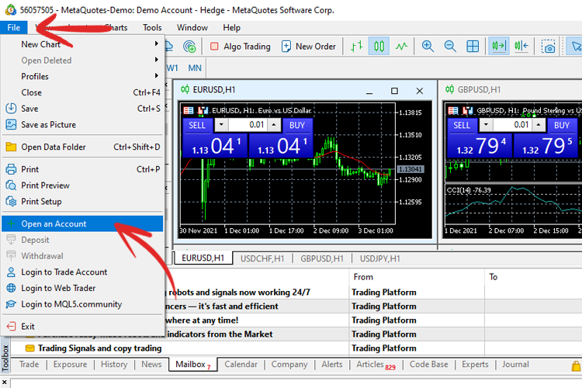Click Login to MQL5.community
Image resolution: width=582 pixels, height=388 pixels.
click(x=82, y=304)
